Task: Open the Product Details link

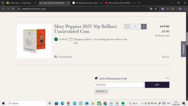Action: coord(65,57)
